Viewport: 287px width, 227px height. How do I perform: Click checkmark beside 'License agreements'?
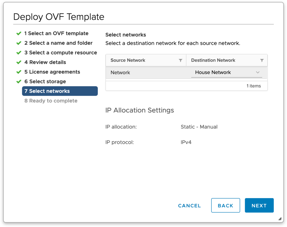pyautogui.click(x=19, y=72)
